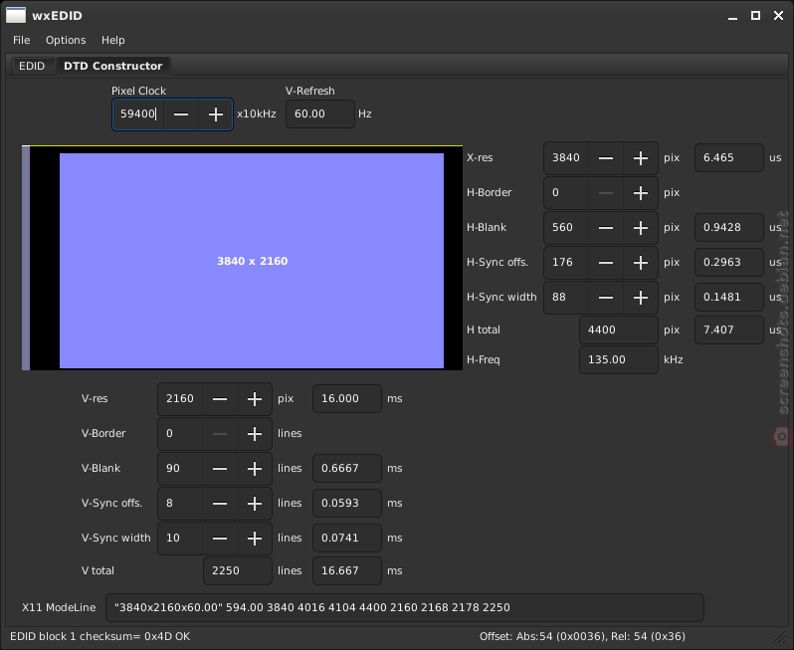Decrease the X-res value

click(x=606, y=158)
